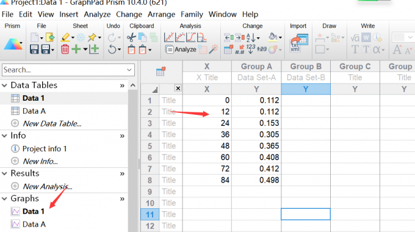The height and width of the screenshot is (232, 415).
Task: Cut selection with the scissors icon
Action: (131, 37)
